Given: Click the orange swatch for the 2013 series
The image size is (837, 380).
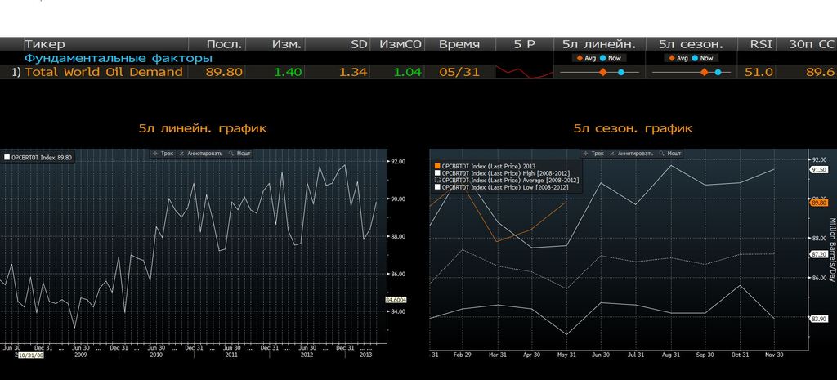Looking at the screenshot, I should 438,166.
